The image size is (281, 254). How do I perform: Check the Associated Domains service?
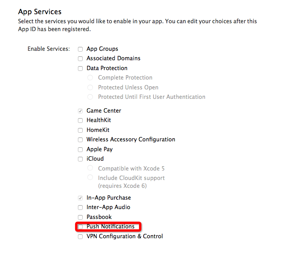(80, 59)
